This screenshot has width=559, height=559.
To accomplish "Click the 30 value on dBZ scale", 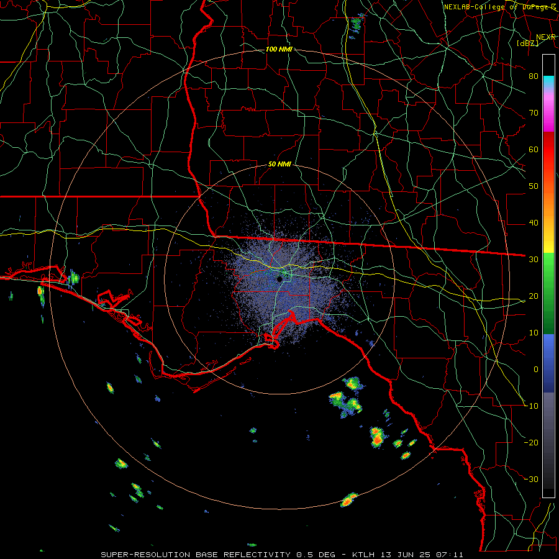I will 534,260.
